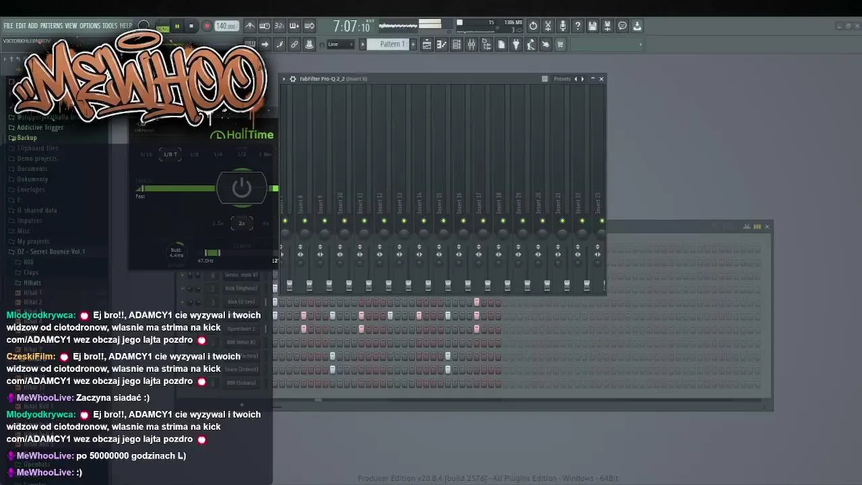Open the TOOLS menu
Viewport: 862px width, 485px height.
110,26
